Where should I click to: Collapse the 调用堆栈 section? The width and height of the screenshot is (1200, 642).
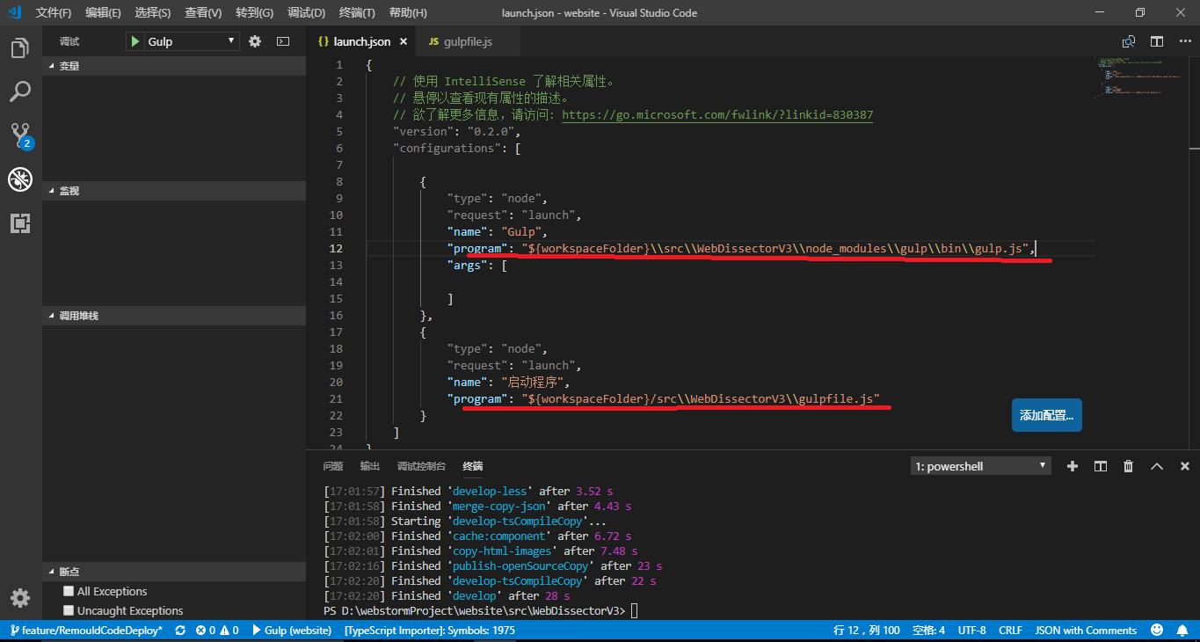tap(174, 315)
